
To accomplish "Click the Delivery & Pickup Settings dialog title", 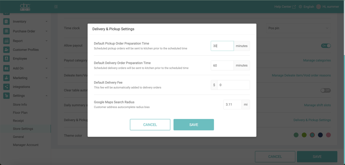I will 113,29.
